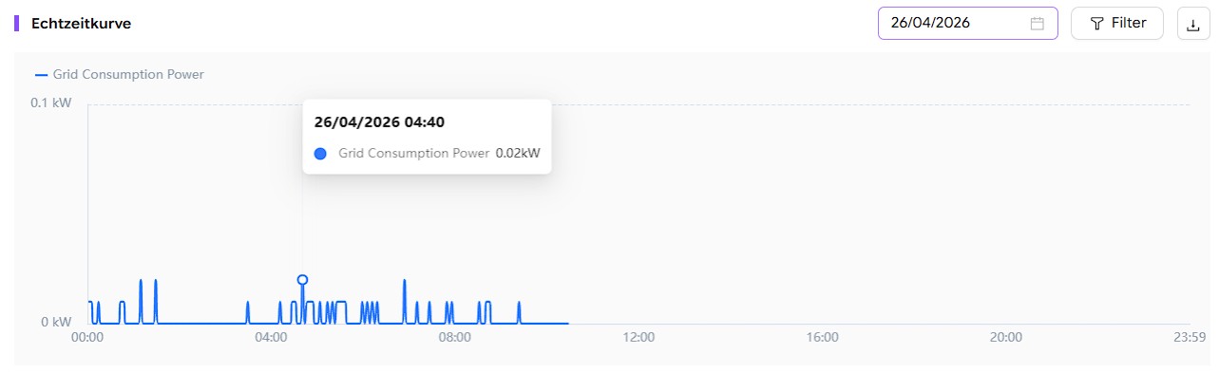
Task: Open the Filter button
Action: (x=1117, y=24)
